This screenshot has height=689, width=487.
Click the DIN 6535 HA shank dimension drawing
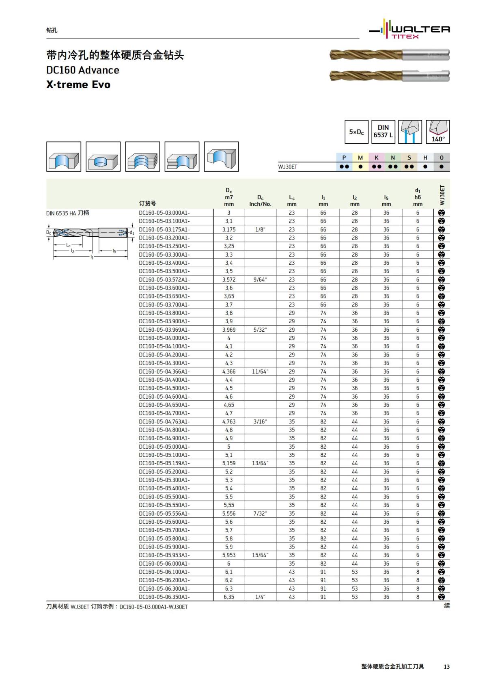tap(90, 242)
